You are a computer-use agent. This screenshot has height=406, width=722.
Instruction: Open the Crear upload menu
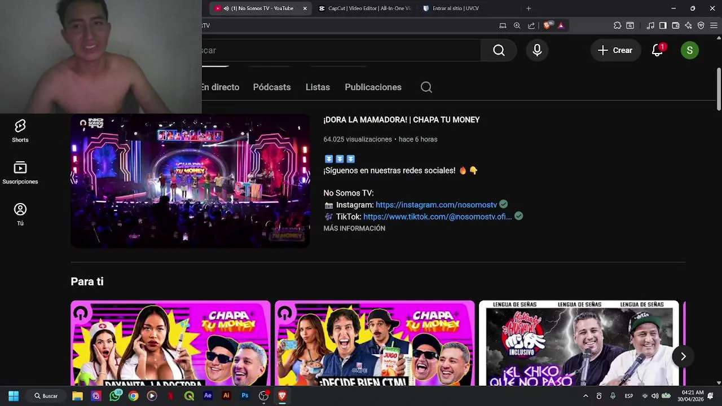615,50
